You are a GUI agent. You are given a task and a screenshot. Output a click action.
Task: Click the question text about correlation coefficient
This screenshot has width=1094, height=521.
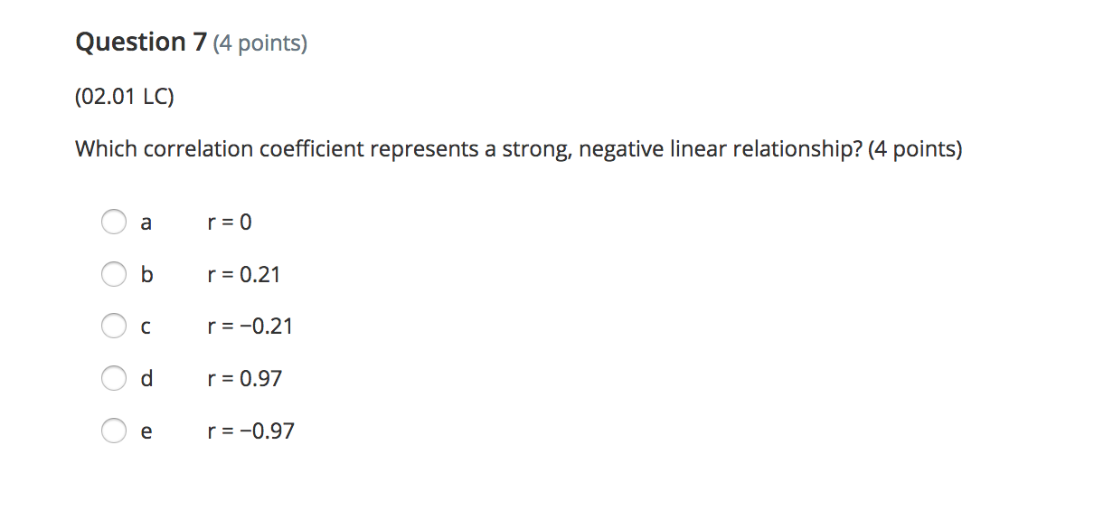pos(518,148)
